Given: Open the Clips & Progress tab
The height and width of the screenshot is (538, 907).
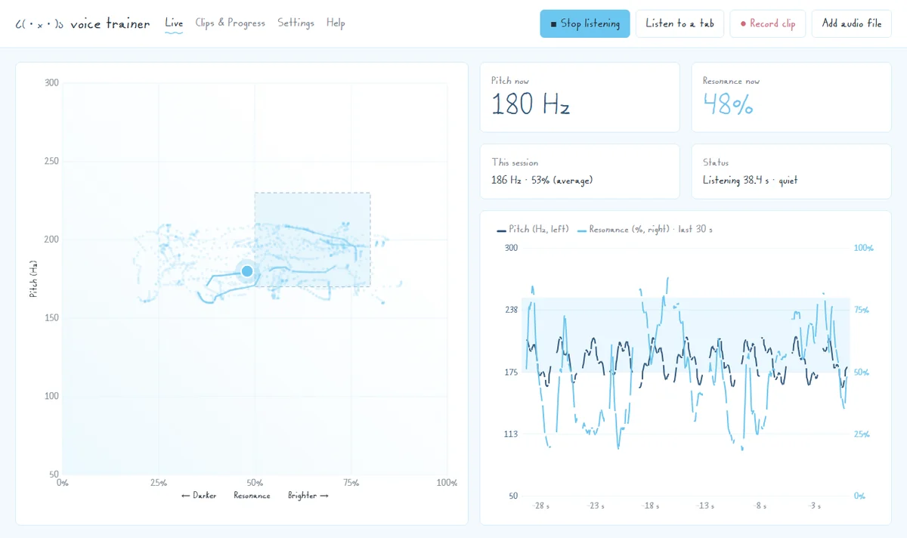Looking at the screenshot, I should click(231, 23).
